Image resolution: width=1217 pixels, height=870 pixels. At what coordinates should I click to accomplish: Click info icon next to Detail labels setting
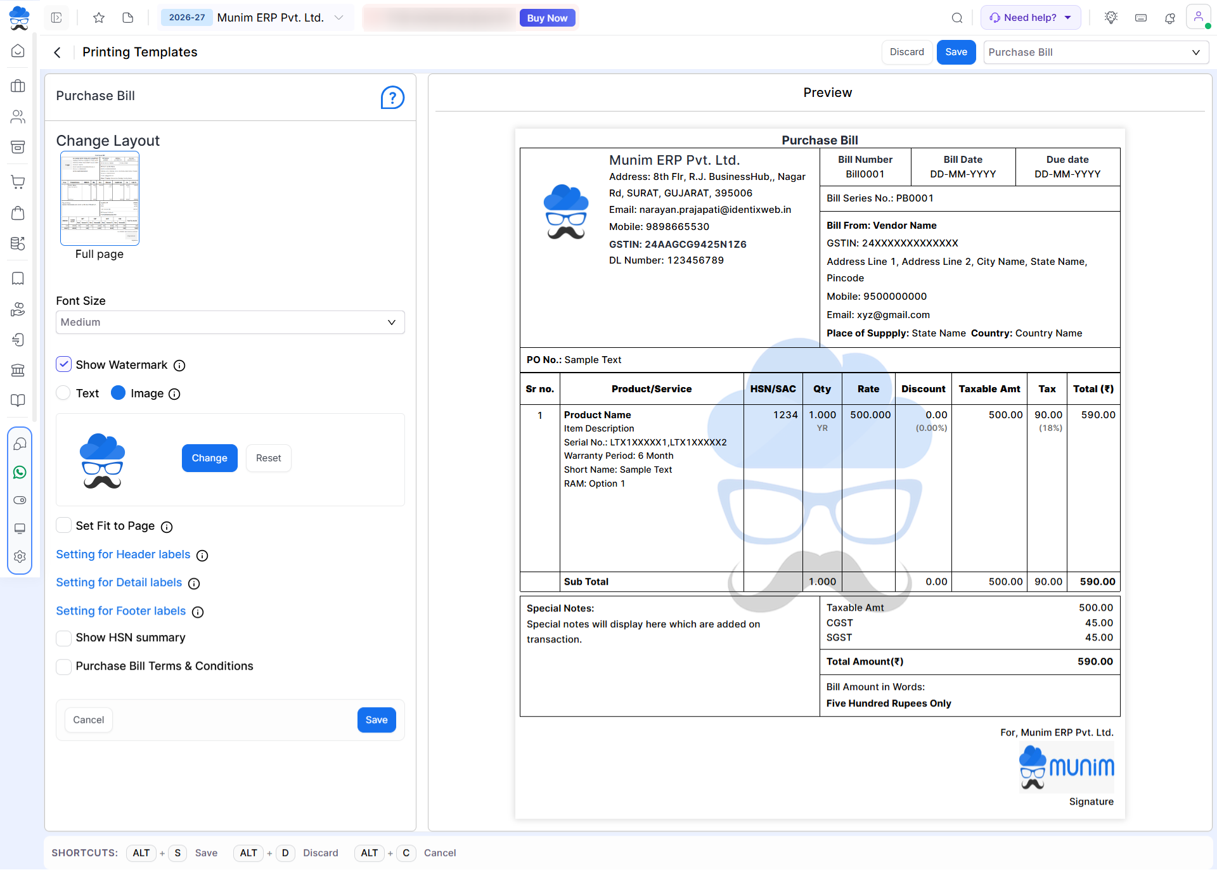point(194,584)
